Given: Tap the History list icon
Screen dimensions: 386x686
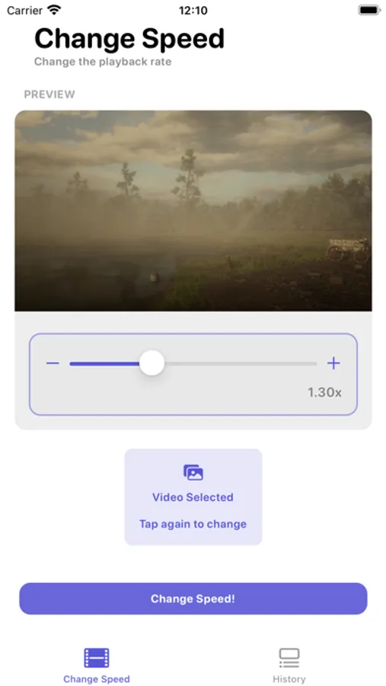Looking at the screenshot, I should coord(289,658).
